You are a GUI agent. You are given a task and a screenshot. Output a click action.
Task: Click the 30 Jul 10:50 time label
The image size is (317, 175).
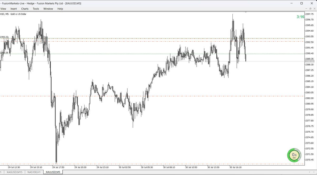191,167
